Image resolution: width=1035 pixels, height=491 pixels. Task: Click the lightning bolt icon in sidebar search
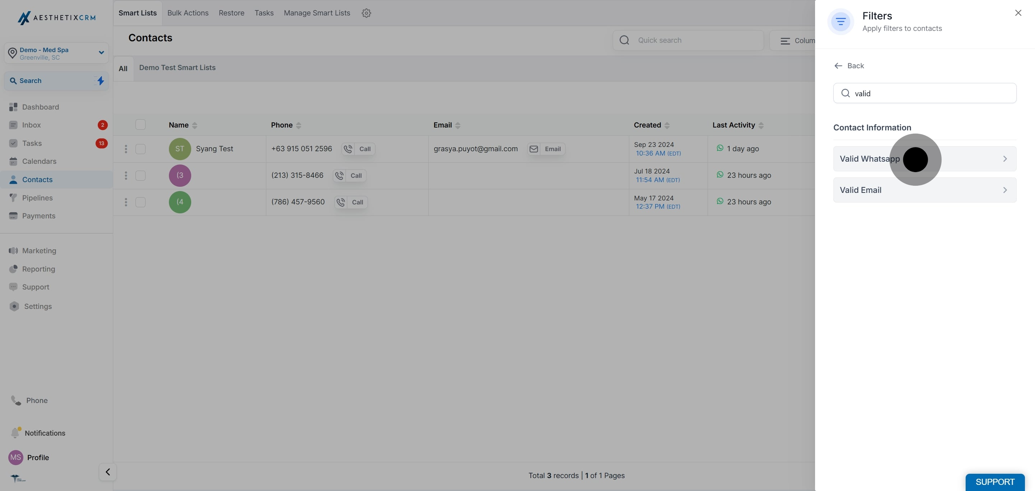[101, 81]
